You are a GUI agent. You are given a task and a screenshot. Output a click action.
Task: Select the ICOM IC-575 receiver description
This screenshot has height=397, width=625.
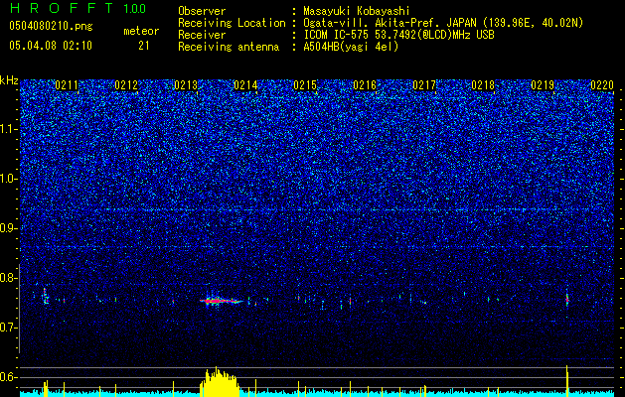click(399, 35)
